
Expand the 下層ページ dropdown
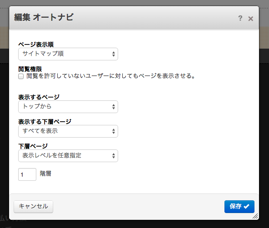coord(68,156)
